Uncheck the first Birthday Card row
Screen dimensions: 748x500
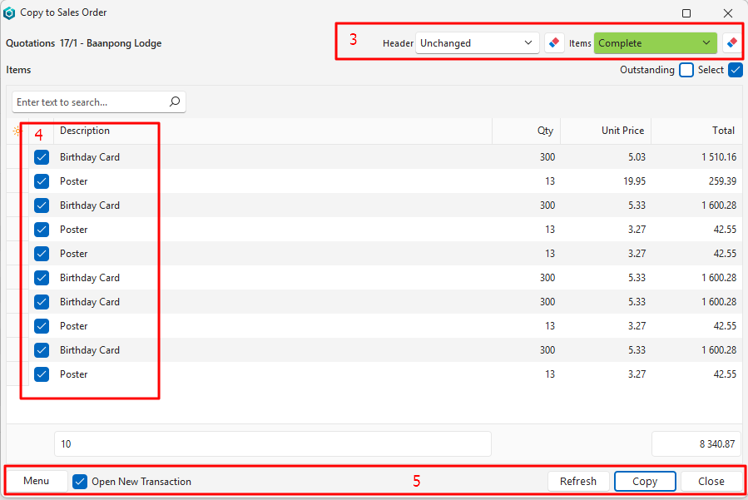pyautogui.click(x=42, y=157)
